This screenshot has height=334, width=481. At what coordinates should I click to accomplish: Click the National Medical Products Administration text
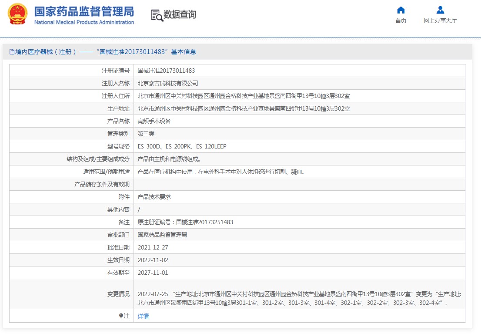pyautogui.click(x=84, y=22)
